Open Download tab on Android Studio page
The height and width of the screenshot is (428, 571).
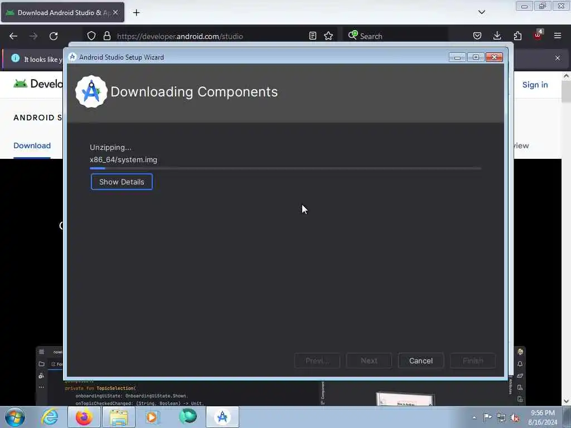tap(32, 145)
